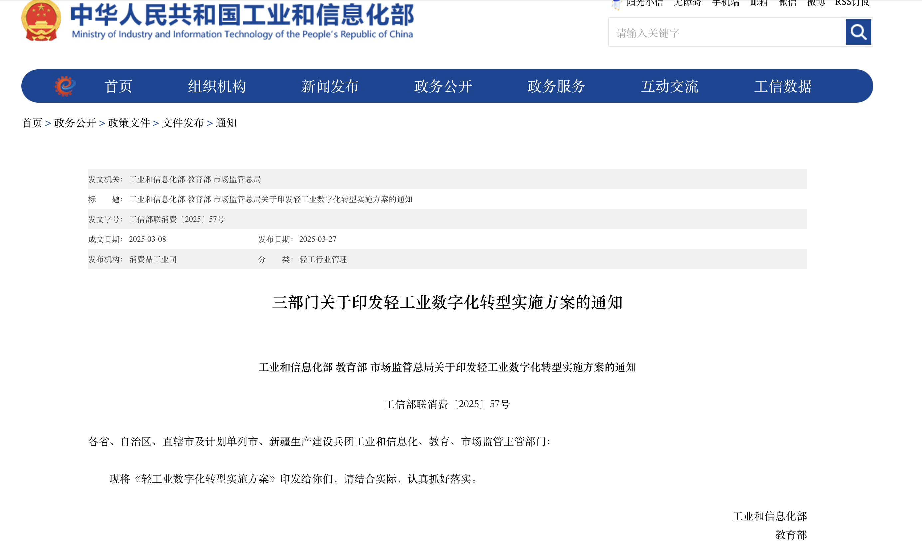922x544 pixels.
Task: Go to 通知 in the breadcrumb
Action: click(x=226, y=123)
